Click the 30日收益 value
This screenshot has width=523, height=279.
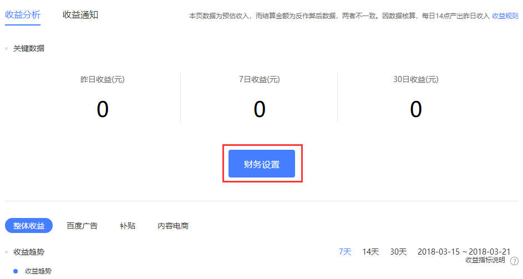(x=416, y=109)
